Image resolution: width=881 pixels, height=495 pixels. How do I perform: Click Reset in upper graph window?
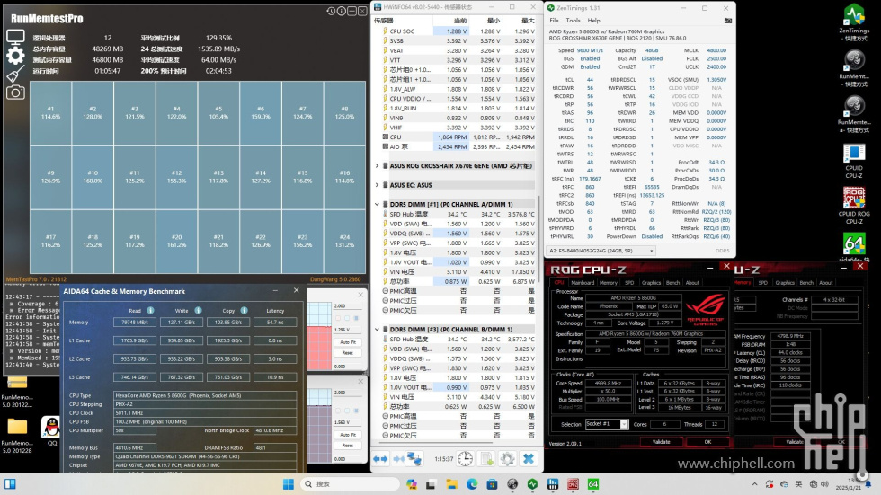pos(348,353)
